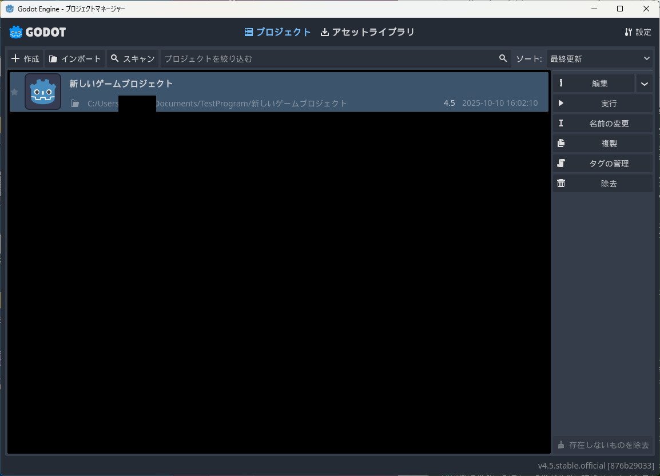Maximize the Godot Engine window
This screenshot has width=660, height=476.
[x=620, y=9]
